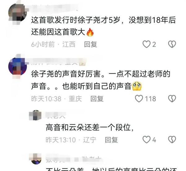Reply to the 昨天13:10 Liaoning comment
Image resolution: width=186 pixels, height=171 pixels.
(x=112, y=140)
